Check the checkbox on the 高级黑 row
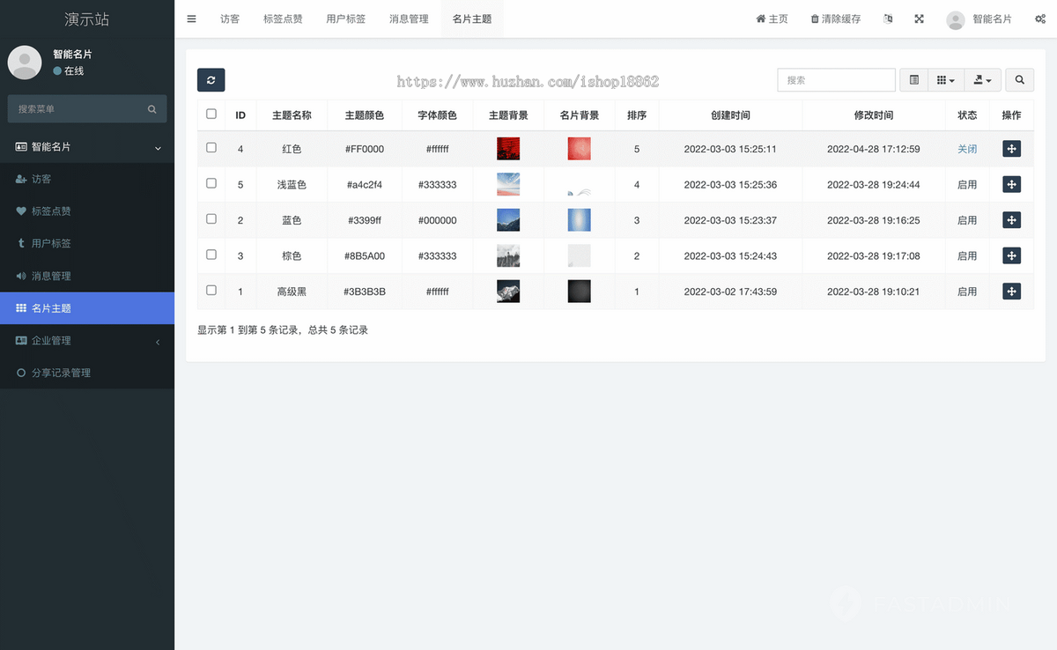 click(x=211, y=291)
